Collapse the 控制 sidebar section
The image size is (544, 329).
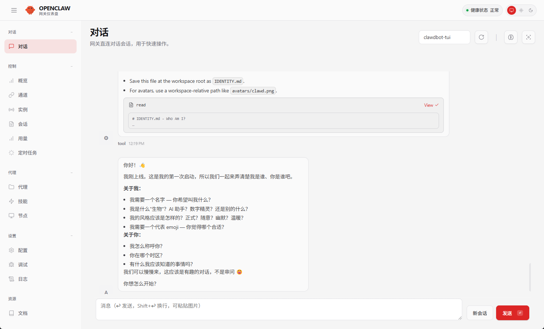point(71,66)
